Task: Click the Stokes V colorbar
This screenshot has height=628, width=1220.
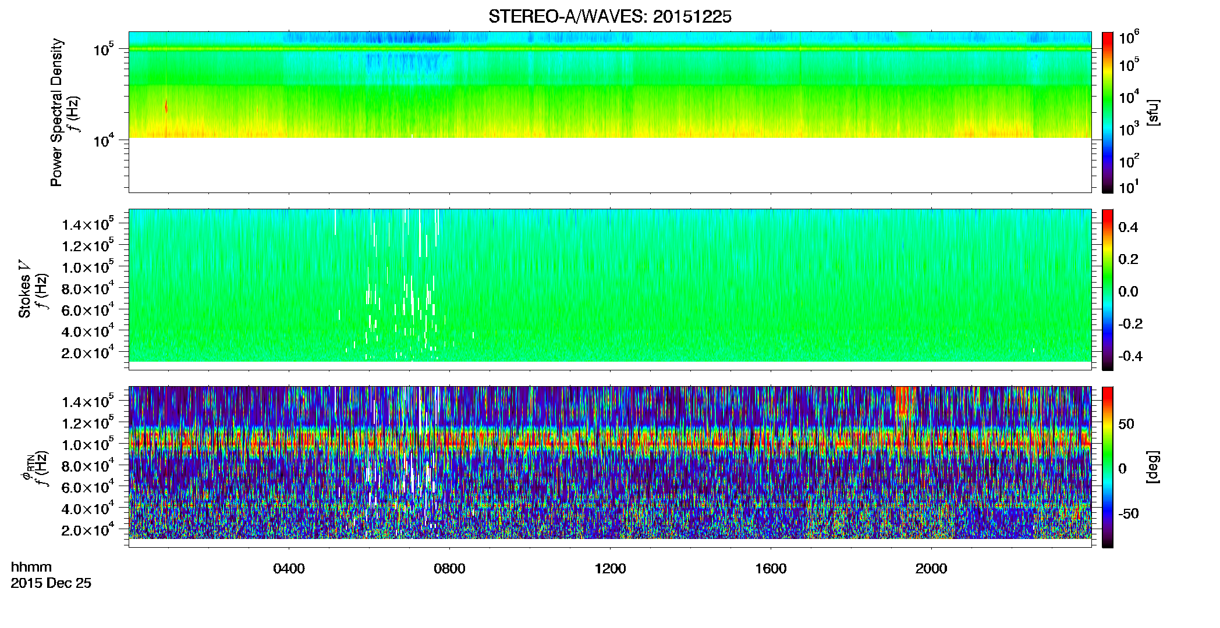Action: 1108,290
